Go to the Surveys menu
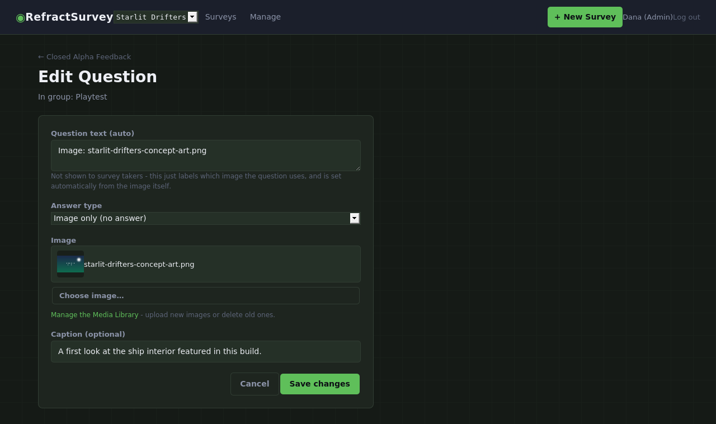The width and height of the screenshot is (716, 424). [x=220, y=17]
